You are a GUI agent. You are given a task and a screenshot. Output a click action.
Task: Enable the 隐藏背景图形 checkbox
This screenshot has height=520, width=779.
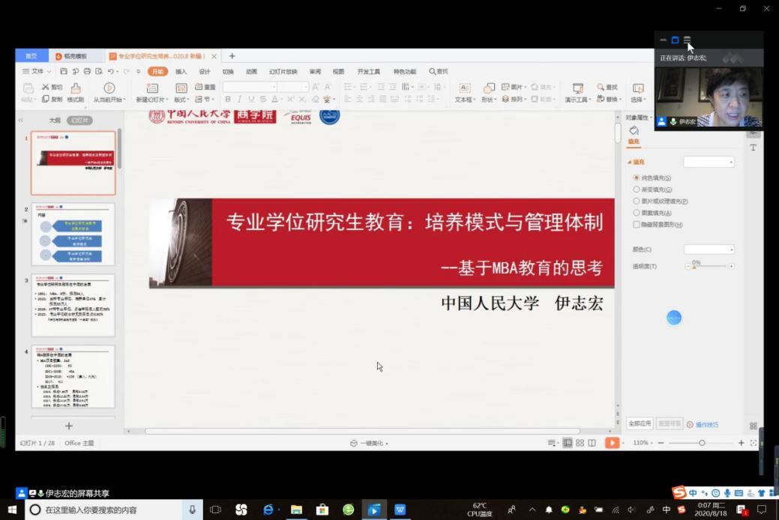tap(637, 224)
